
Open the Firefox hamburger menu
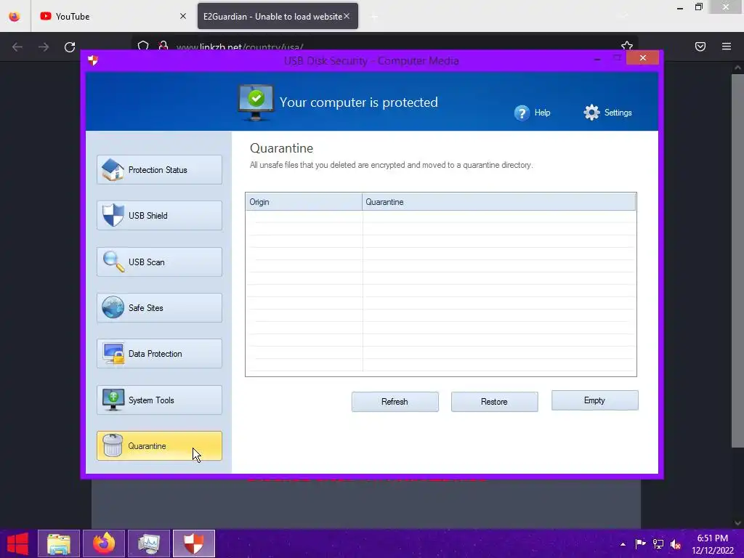point(727,46)
